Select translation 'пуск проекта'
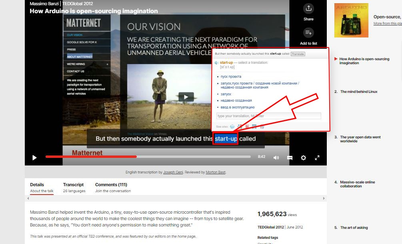Image resolution: width=402 pixels, height=244 pixels. point(231,77)
